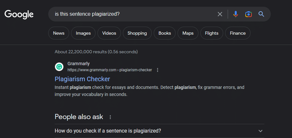The image size is (292, 138).
Task: Expand the chevron for the plagiarized sentence question
Action: tap(260, 131)
